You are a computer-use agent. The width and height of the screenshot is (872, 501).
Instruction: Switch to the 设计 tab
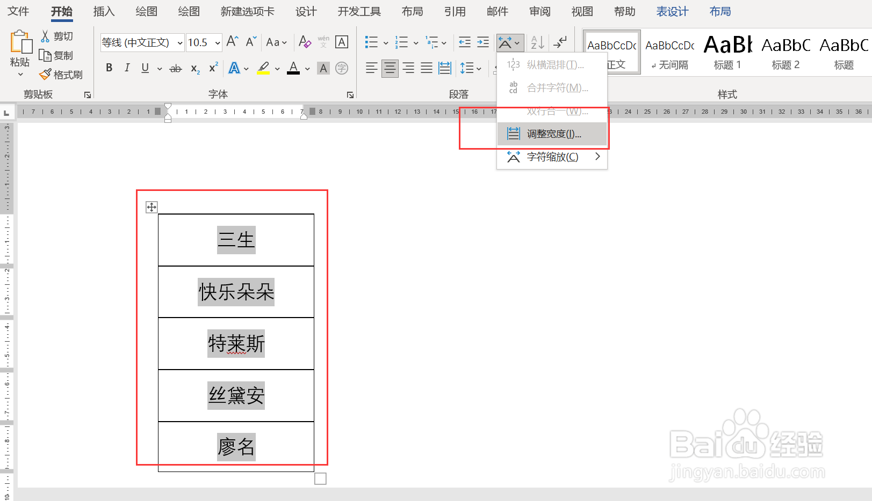coord(306,11)
